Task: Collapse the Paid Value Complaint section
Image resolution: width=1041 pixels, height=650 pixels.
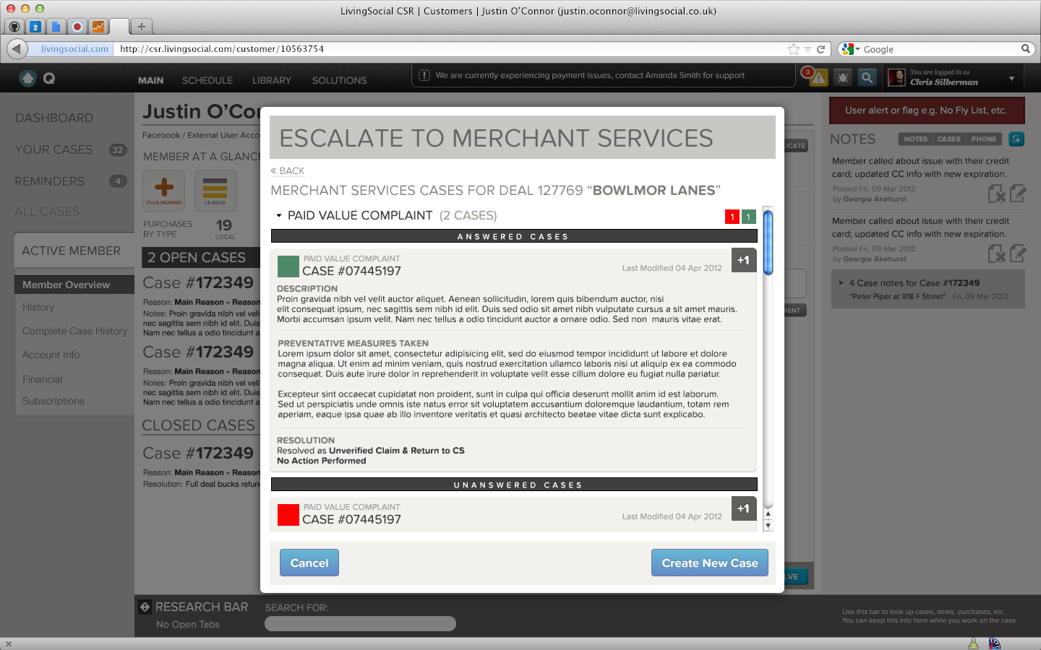Action: tap(279, 215)
